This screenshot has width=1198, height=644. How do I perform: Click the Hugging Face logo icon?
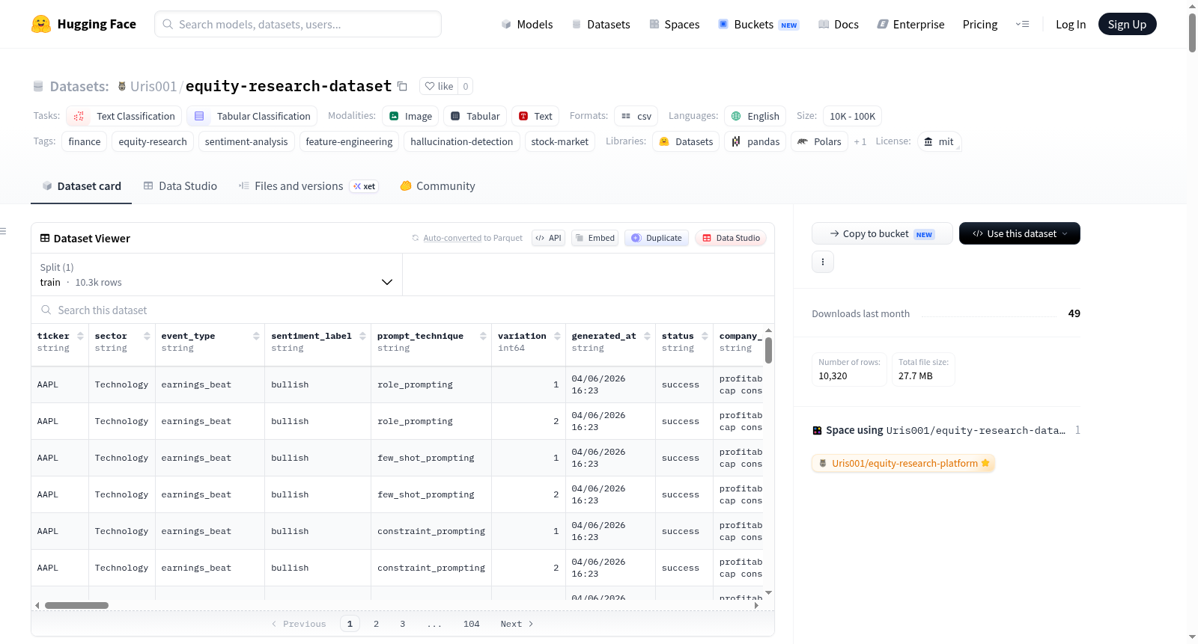pyautogui.click(x=41, y=24)
